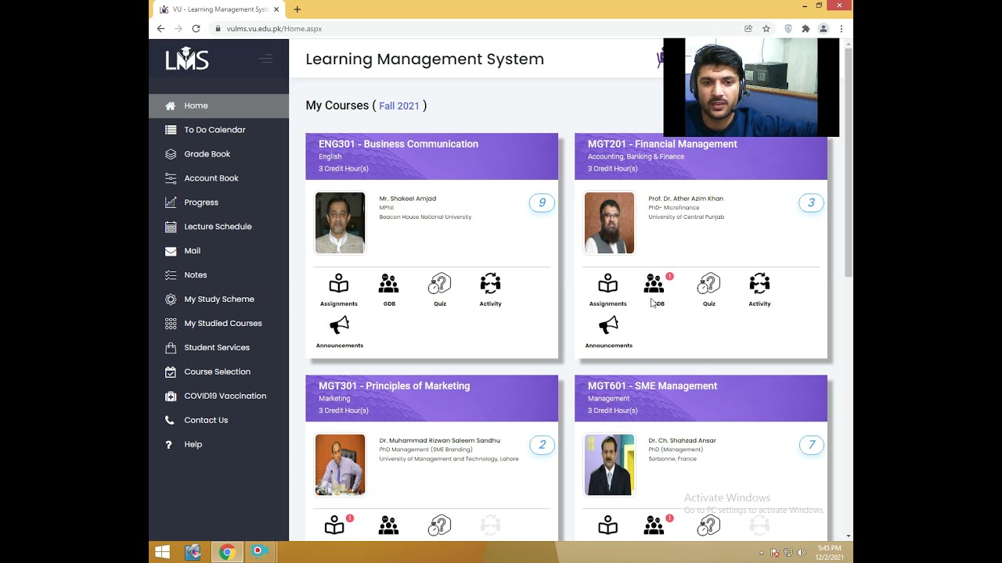Open Progress page in sidebar
The width and height of the screenshot is (1002, 563).
coord(218,203)
